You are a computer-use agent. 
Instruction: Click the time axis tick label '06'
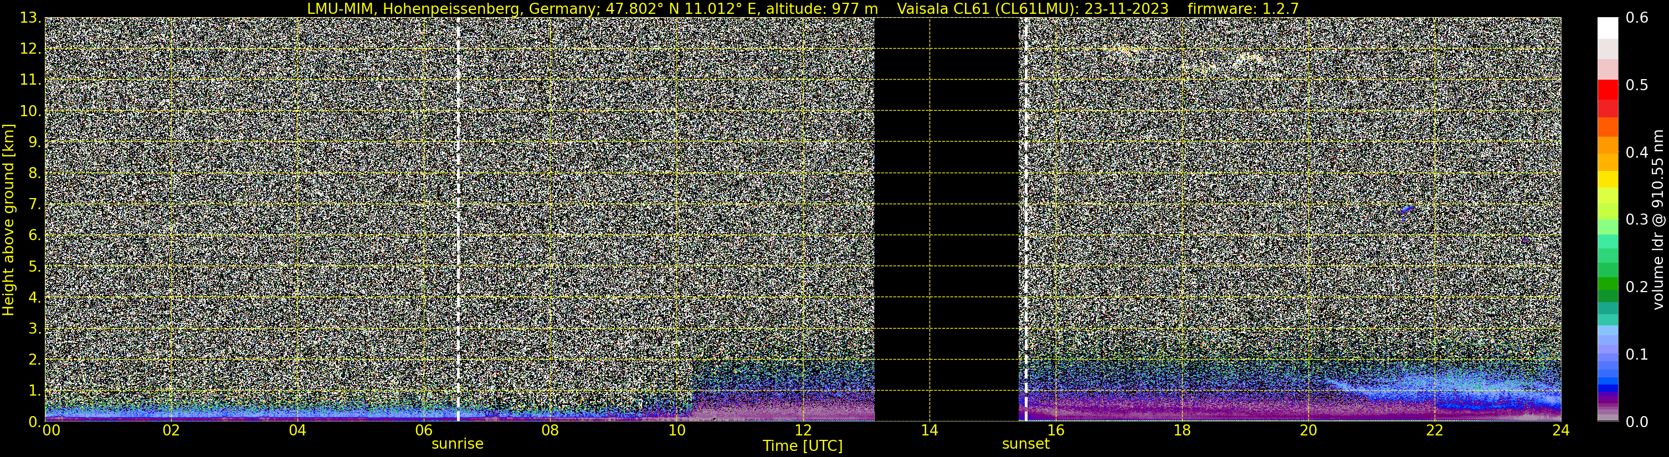pos(423,430)
